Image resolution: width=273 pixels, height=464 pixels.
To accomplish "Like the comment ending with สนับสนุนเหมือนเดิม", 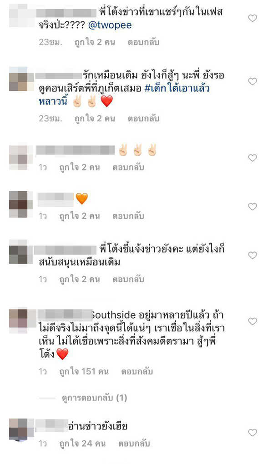I will point(252,255).
